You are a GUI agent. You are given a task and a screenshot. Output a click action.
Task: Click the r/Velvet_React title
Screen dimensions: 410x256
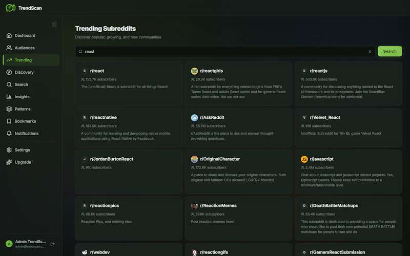pyautogui.click(x=325, y=118)
